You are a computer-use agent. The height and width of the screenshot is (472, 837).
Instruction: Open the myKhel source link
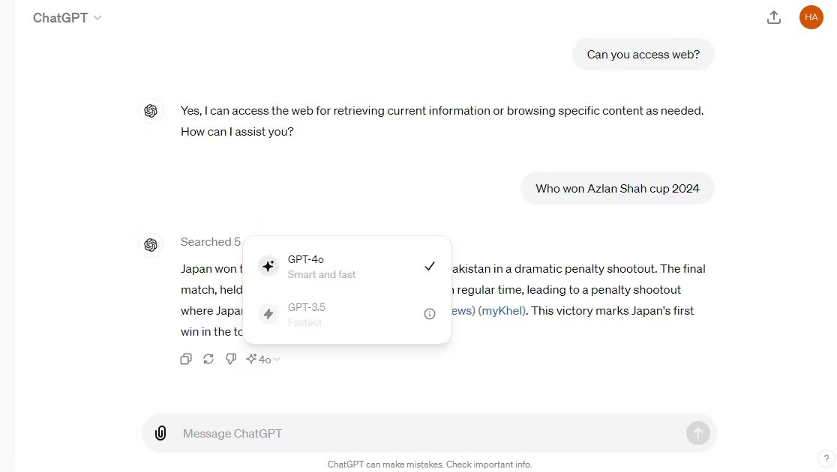point(502,310)
